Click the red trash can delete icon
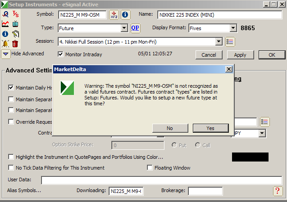The image size is (287, 202). [15, 44]
